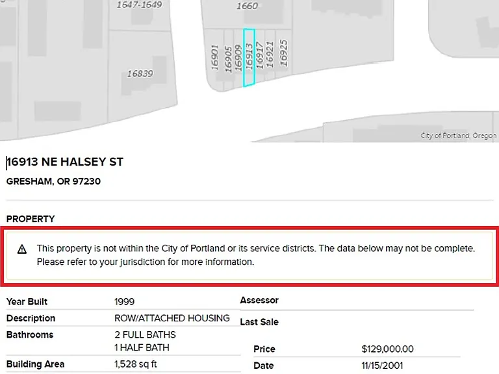The width and height of the screenshot is (499, 374).
Task: Click parcel 16921 on the map
Action: [x=270, y=54]
